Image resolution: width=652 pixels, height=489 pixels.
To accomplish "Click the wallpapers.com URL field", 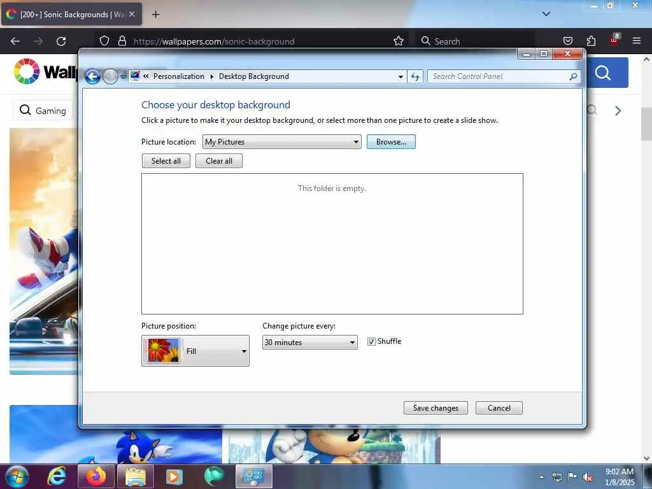I will pyautogui.click(x=214, y=41).
